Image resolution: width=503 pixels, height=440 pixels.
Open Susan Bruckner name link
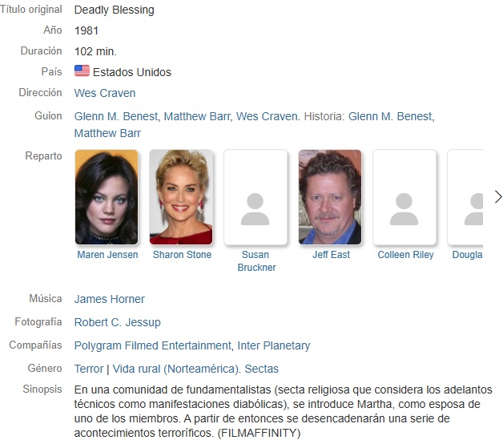[x=256, y=261]
